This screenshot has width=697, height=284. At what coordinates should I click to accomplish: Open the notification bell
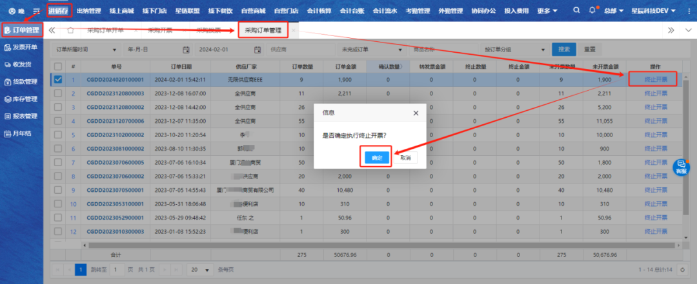click(x=593, y=11)
